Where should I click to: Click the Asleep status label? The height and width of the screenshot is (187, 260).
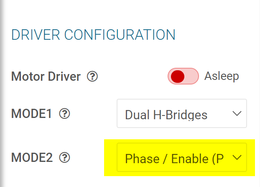[222, 76]
